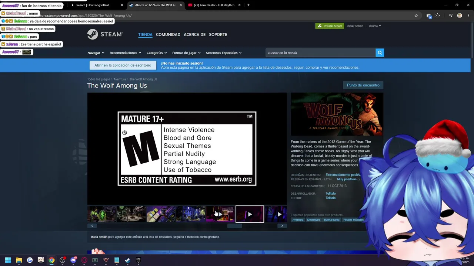474x266 pixels.
Task: Open the media controls icon in Chrome toolbar
Action: (451, 16)
